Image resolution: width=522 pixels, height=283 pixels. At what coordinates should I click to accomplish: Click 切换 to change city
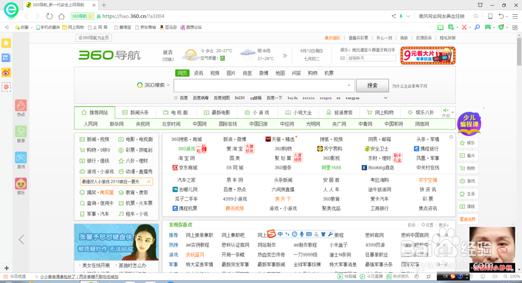point(168,59)
